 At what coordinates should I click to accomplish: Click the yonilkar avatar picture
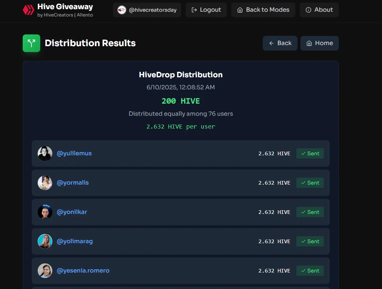tap(45, 212)
